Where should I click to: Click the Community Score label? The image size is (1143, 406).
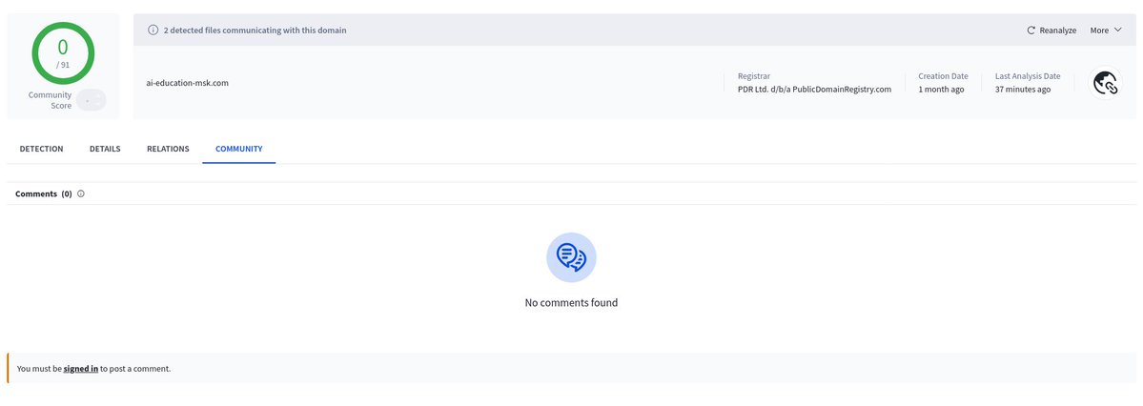click(x=51, y=101)
